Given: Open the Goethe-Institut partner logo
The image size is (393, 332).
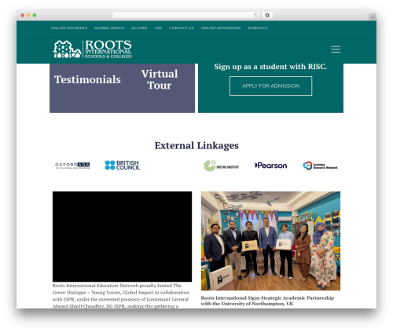Looking at the screenshot, I should tap(221, 166).
